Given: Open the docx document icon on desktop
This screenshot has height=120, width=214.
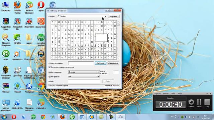Looking at the screenshot, I should pyautogui.click(x=29, y=105).
